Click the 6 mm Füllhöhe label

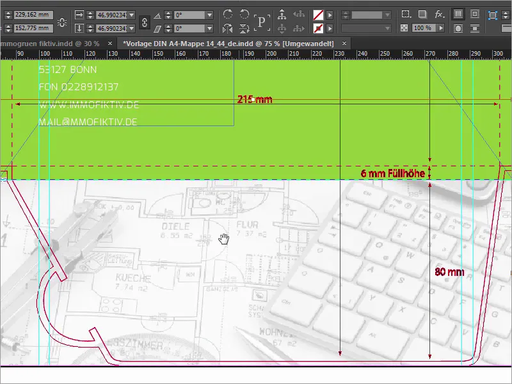point(393,173)
